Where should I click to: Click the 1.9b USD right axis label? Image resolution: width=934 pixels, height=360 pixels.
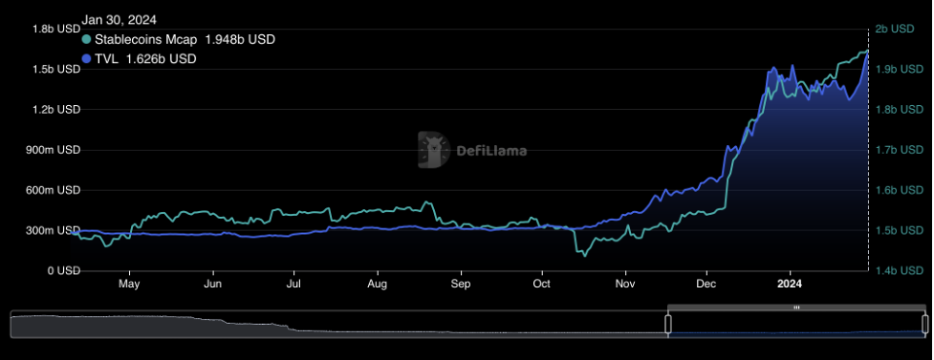[x=899, y=69]
